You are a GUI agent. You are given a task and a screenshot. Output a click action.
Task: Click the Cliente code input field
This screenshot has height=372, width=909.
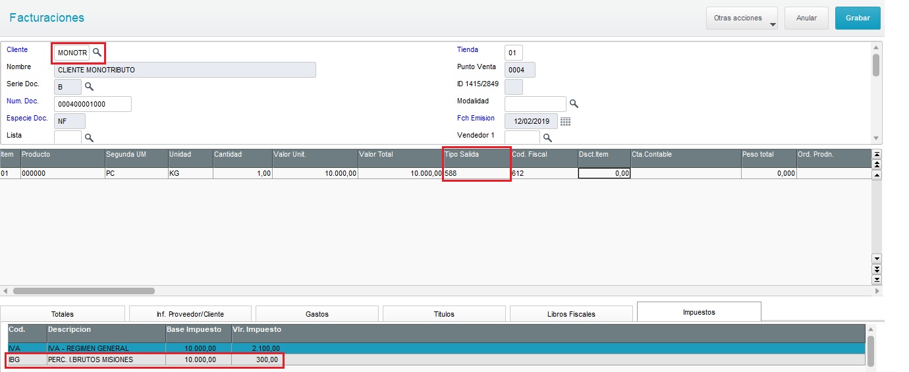point(71,53)
